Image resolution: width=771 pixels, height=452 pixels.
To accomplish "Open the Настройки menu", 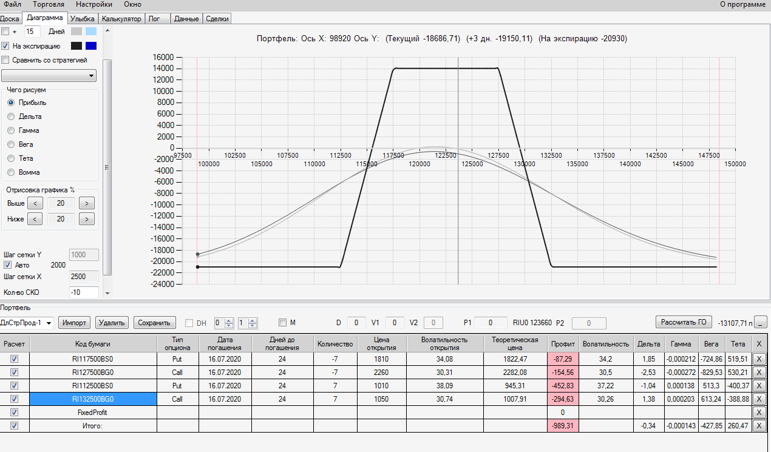I will point(94,4).
